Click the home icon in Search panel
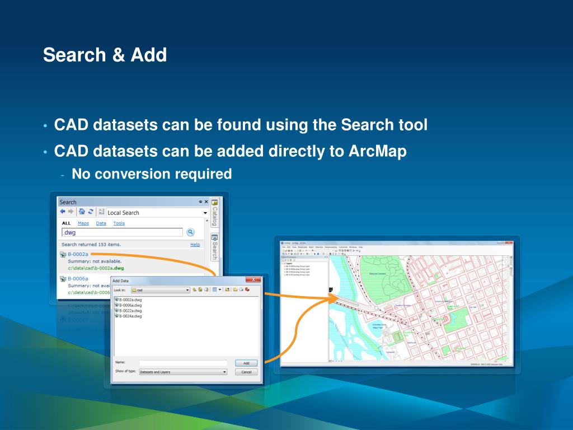This screenshot has width=573, height=430. [x=82, y=211]
